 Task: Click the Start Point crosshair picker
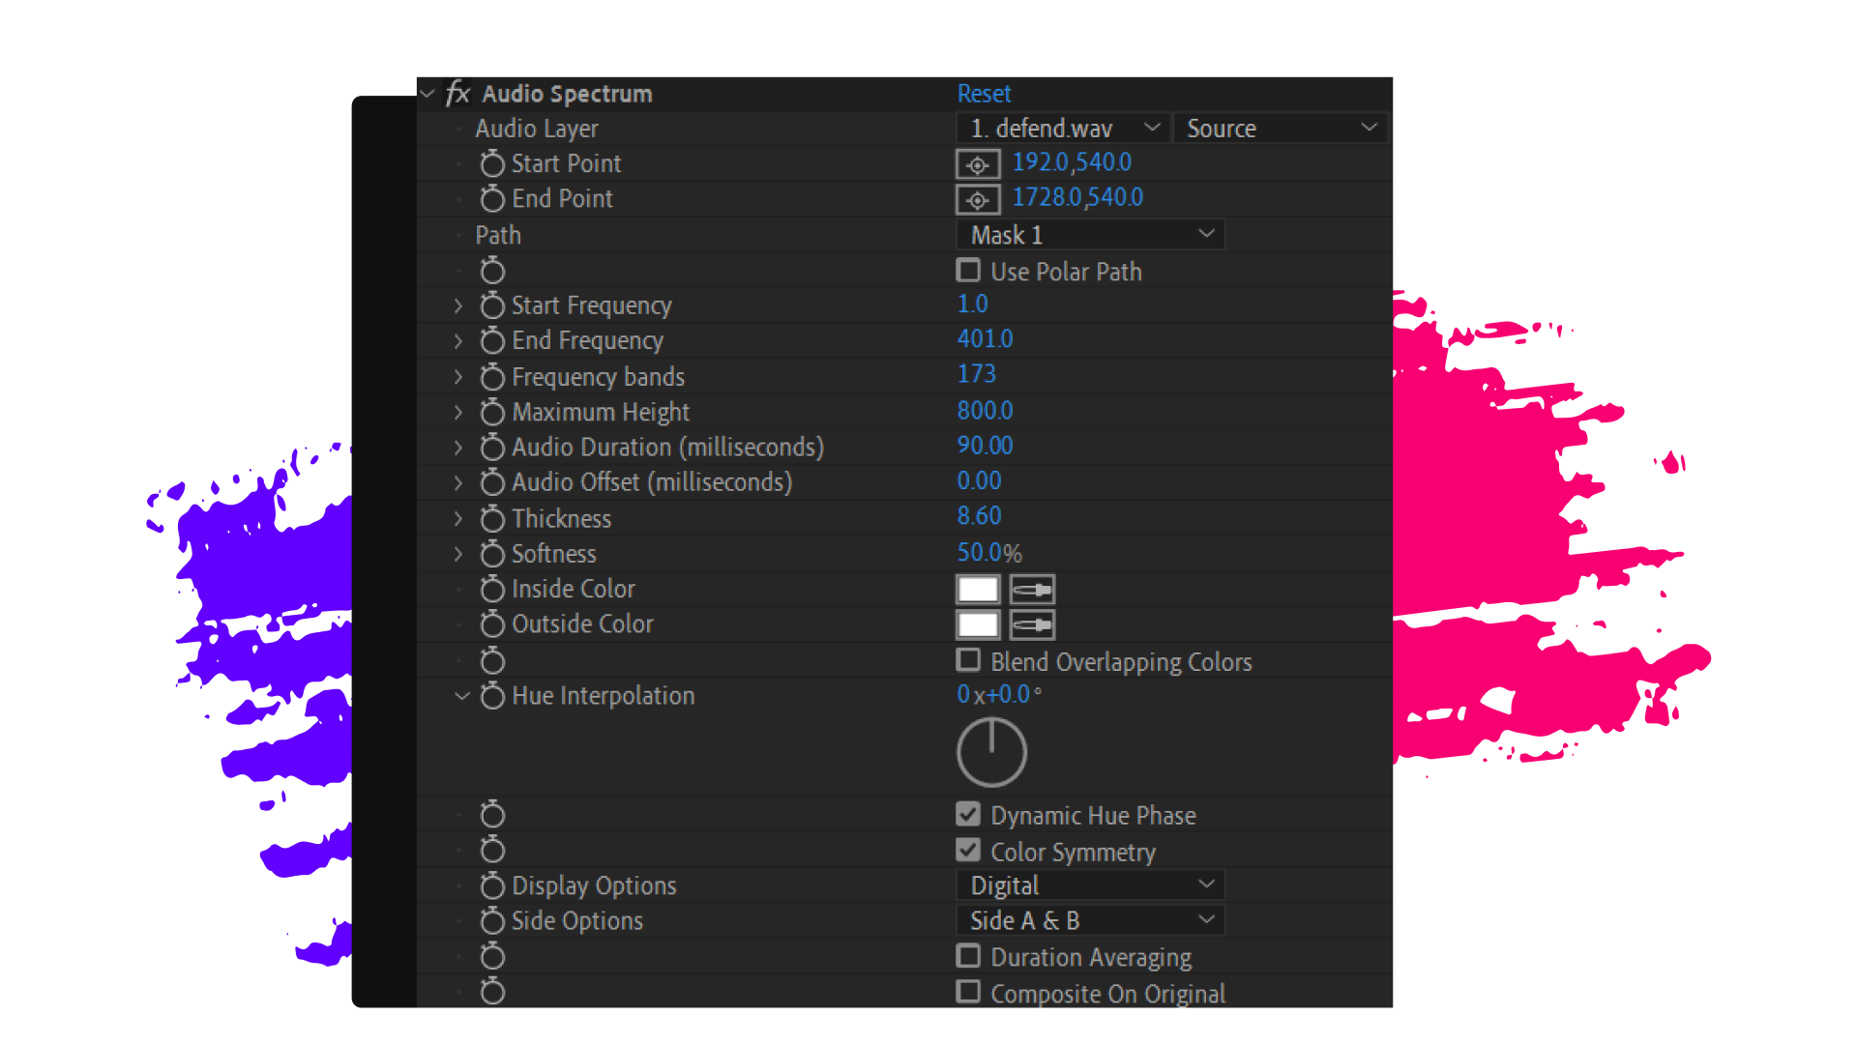click(977, 164)
